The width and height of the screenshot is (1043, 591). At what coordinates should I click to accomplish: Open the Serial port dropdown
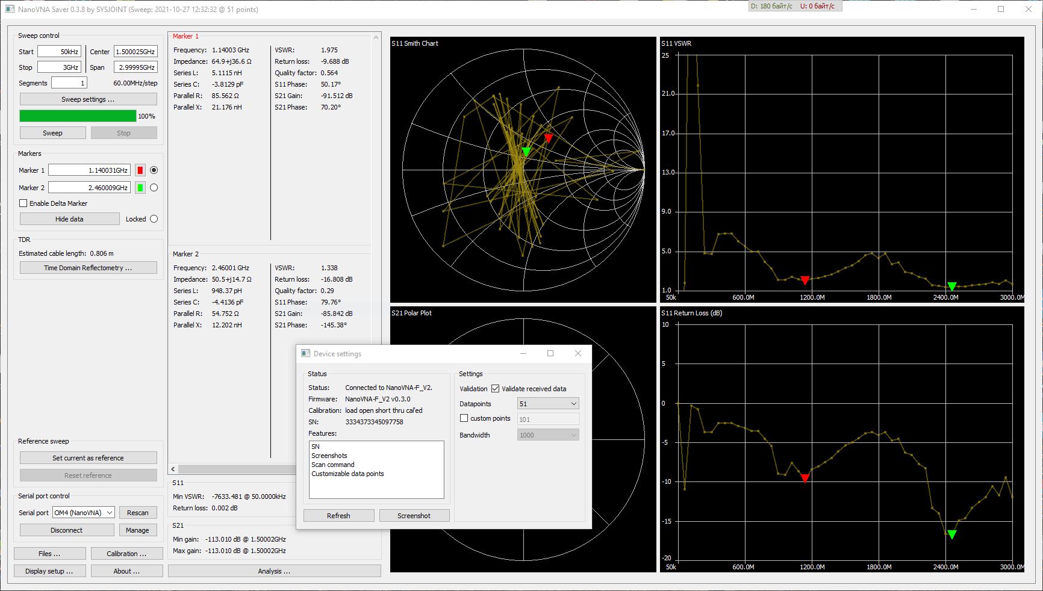click(83, 513)
